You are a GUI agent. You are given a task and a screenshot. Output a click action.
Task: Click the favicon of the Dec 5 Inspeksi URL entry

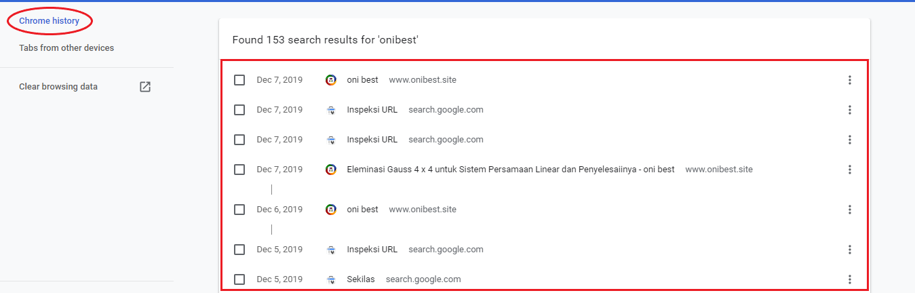click(x=331, y=250)
